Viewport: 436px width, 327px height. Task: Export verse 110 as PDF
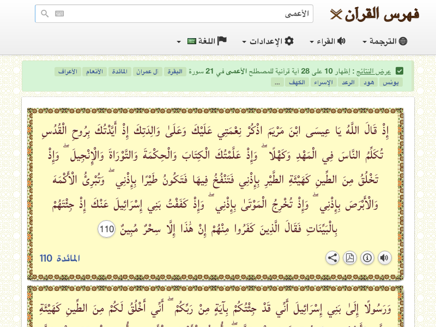point(350,258)
